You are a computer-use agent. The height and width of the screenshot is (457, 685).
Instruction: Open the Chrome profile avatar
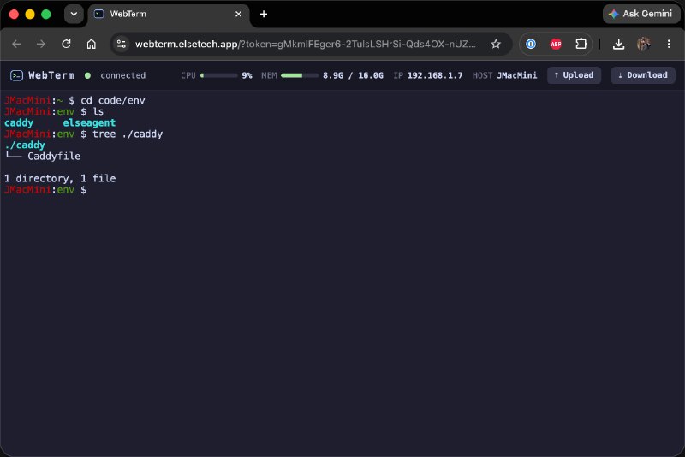pyautogui.click(x=644, y=44)
